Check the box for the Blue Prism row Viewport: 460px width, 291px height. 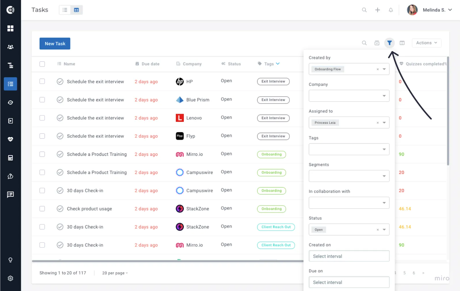[42, 100]
